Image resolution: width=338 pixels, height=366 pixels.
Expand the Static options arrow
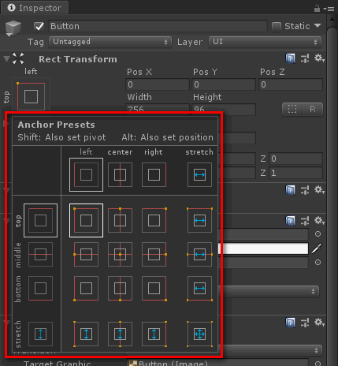(x=318, y=25)
